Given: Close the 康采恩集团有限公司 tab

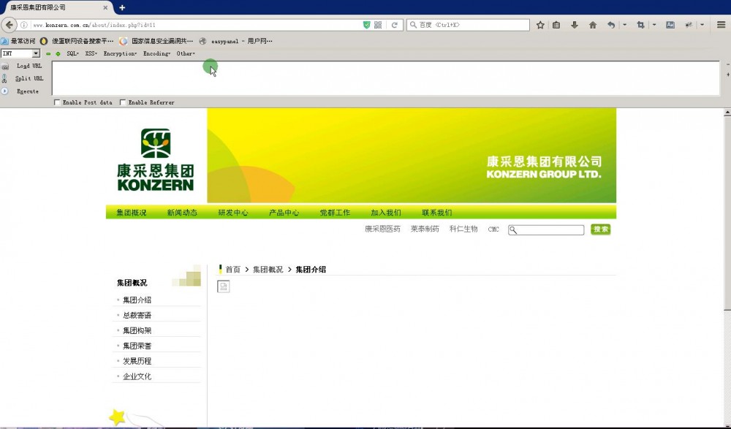Looking at the screenshot, I should (105, 7).
